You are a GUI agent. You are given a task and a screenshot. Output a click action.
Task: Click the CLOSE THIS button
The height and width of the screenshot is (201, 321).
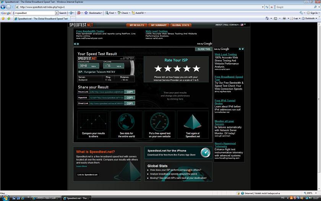[x=204, y=49]
